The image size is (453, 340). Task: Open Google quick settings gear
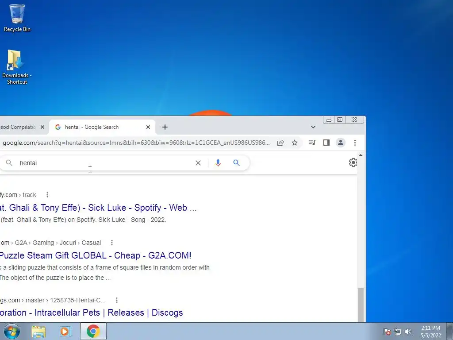[x=353, y=162]
